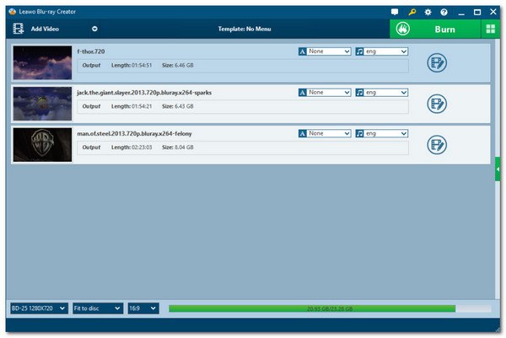The image size is (506, 338).
Task: Open the help question mark icon
Action: (x=444, y=13)
